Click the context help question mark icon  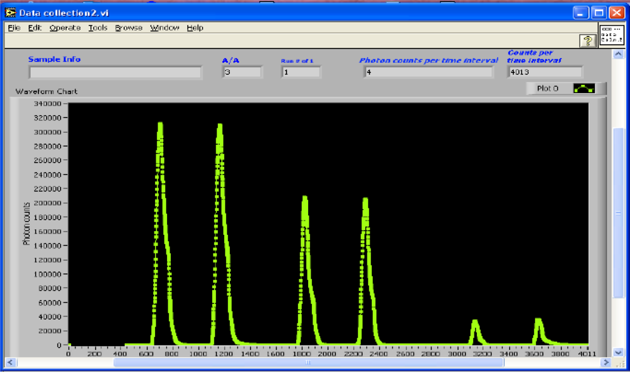[588, 41]
